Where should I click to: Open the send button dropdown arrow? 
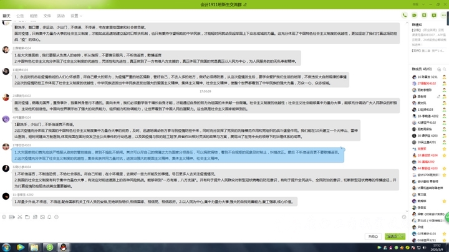coord(402,237)
